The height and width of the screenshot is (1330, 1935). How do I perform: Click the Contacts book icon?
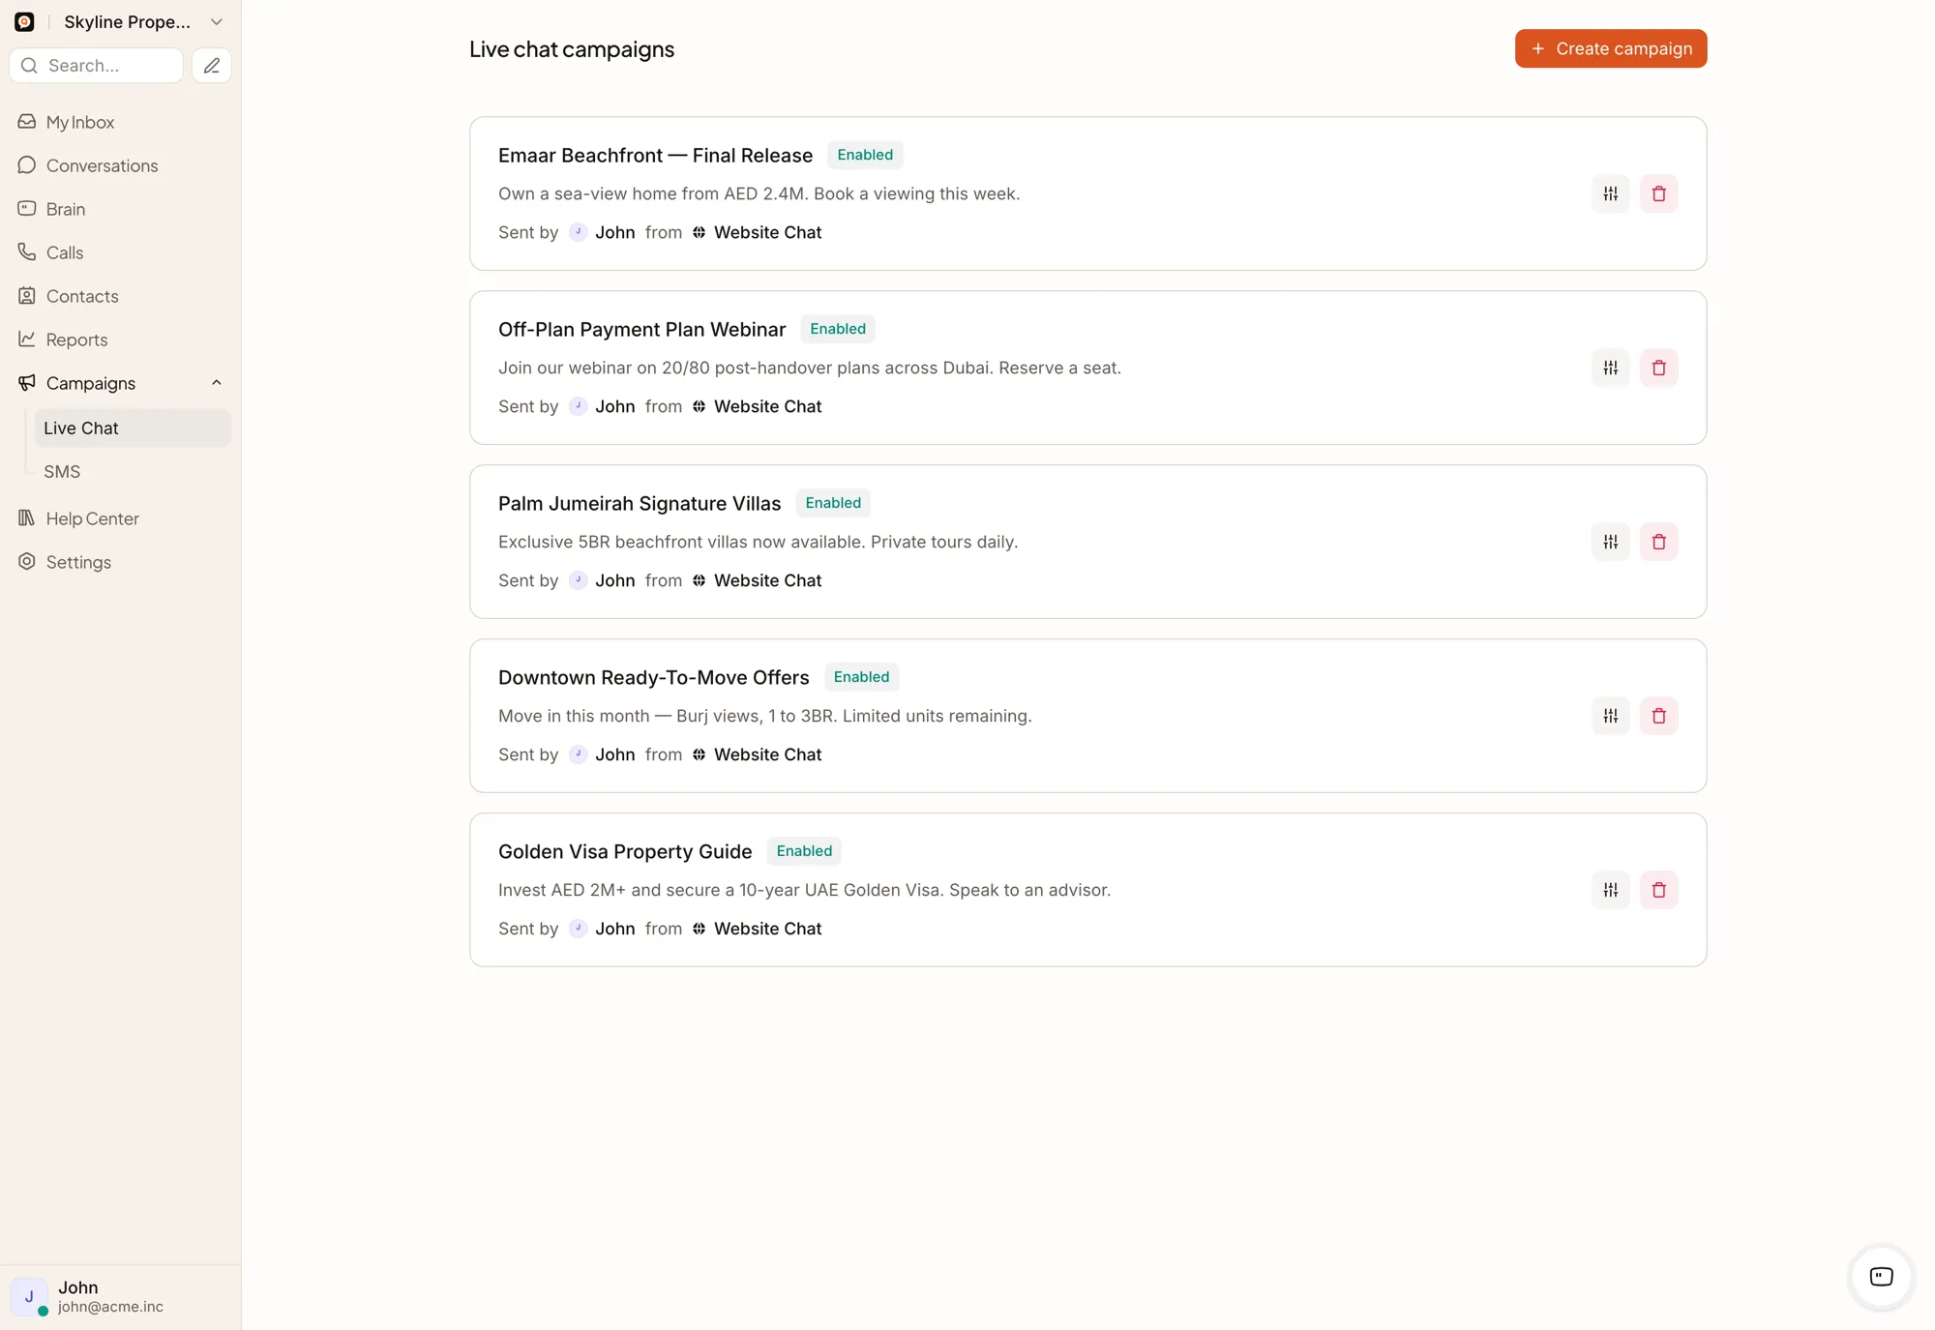tap(27, 296)
